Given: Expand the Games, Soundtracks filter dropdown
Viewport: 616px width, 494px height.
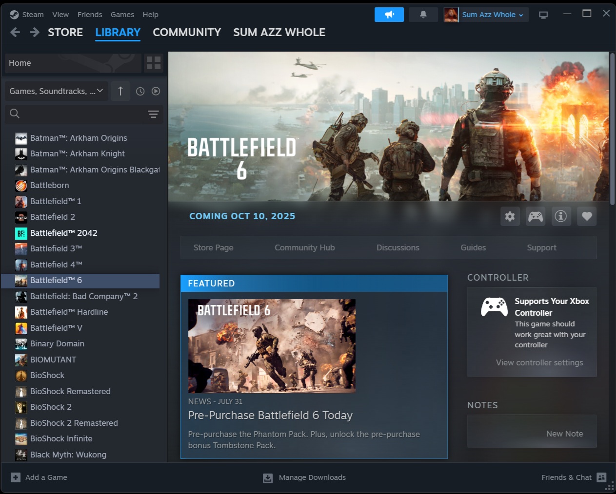Looking at the screenshot, I should [x=56, y=91].
